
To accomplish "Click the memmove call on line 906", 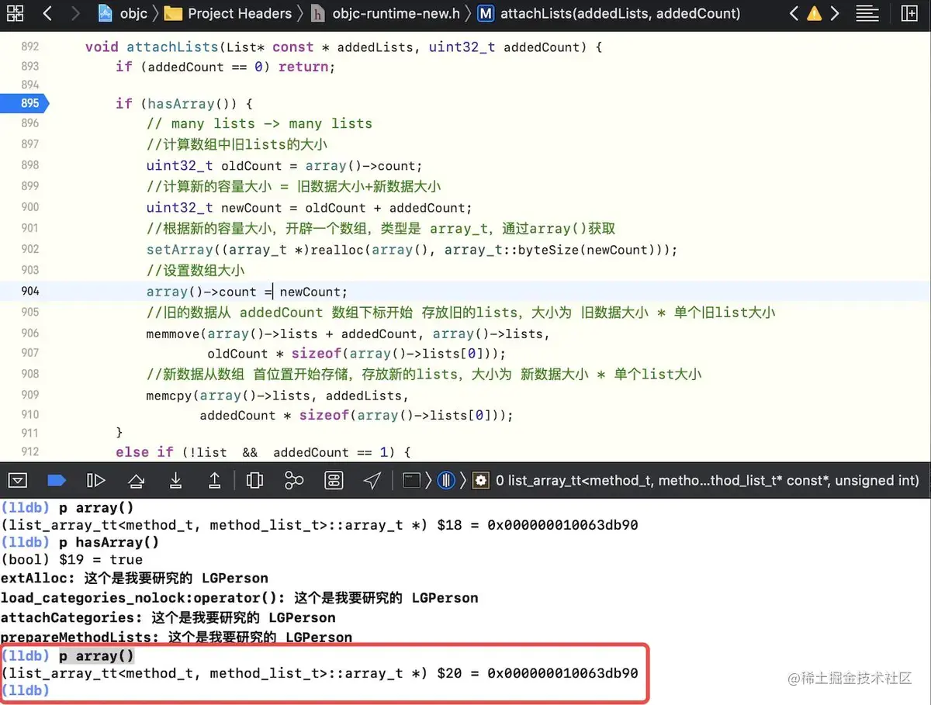I will 348,333.
